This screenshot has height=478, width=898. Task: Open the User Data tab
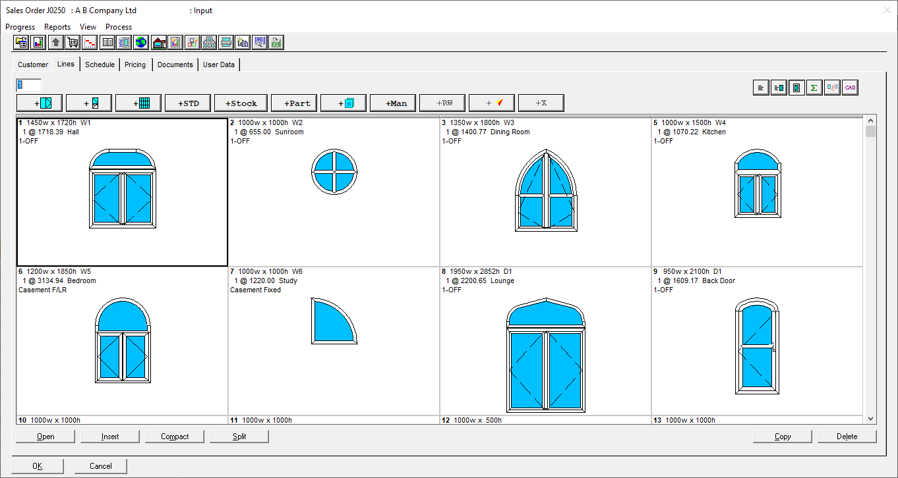(219, 65)
